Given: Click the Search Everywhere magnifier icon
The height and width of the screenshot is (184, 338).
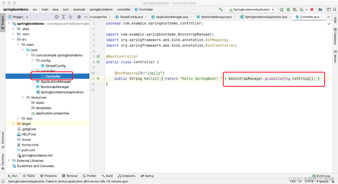Looking at the screenshot, I should [x=334, y=9].
